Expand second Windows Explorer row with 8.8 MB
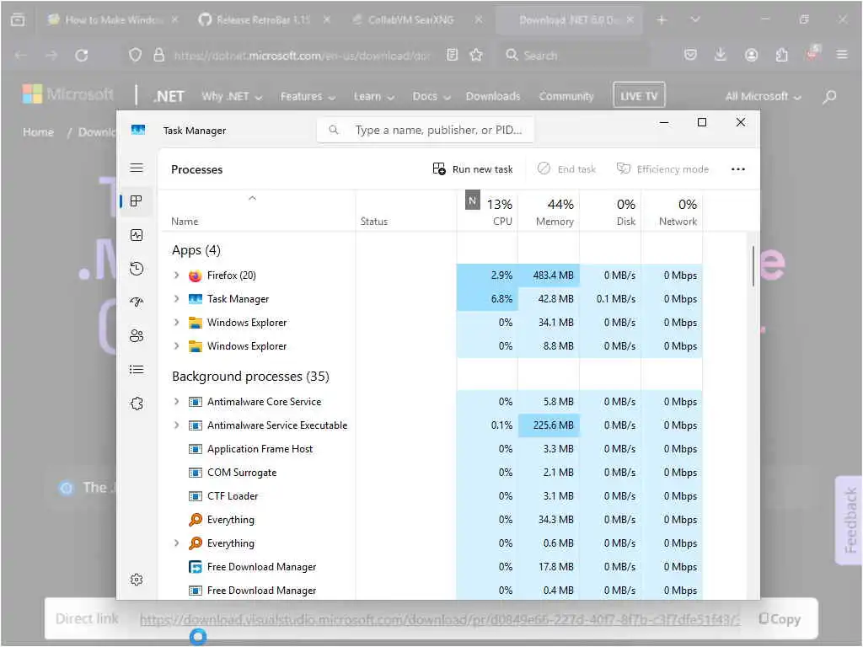 (x=176, y=346)
